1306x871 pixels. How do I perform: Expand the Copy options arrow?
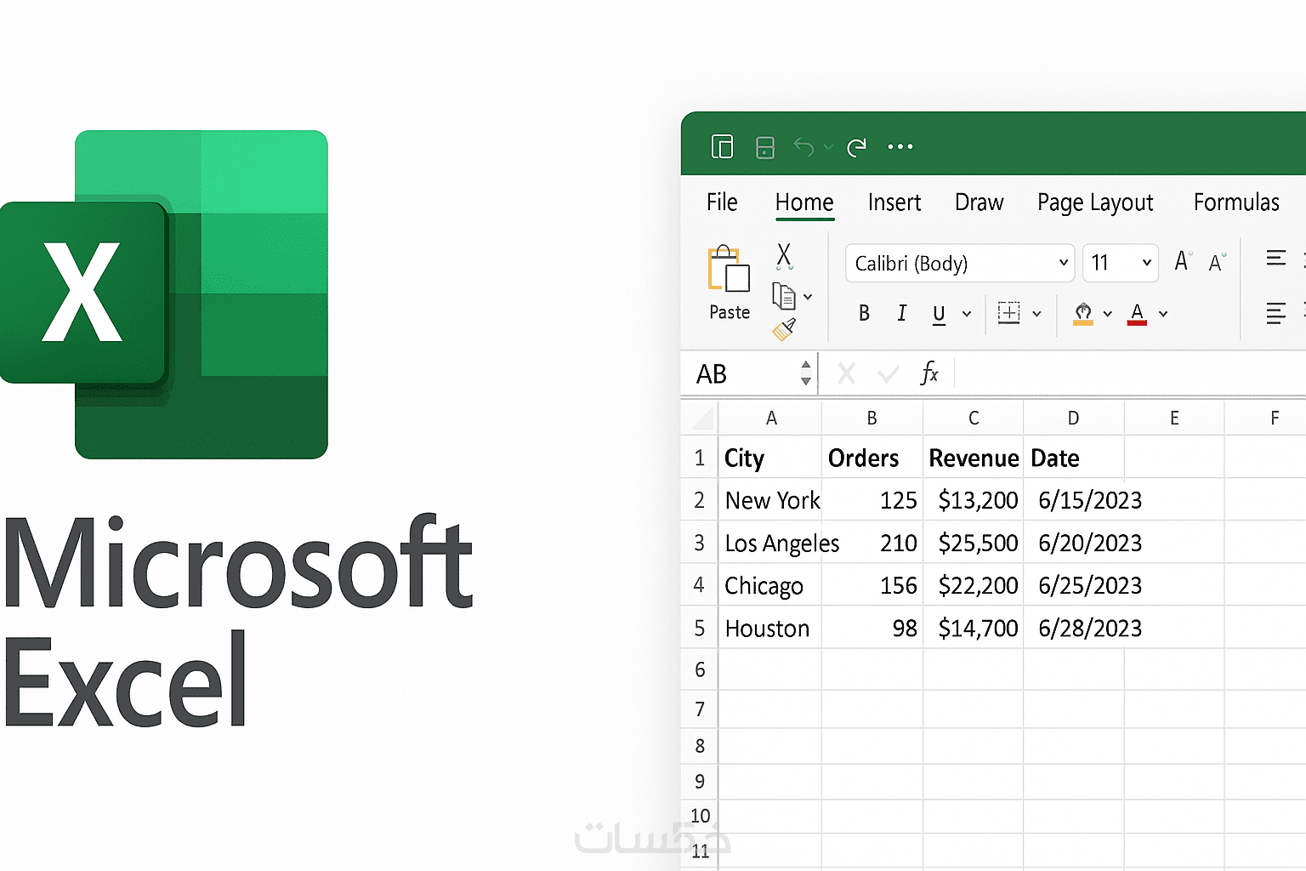pyautogui.click(x=808, y=297)
